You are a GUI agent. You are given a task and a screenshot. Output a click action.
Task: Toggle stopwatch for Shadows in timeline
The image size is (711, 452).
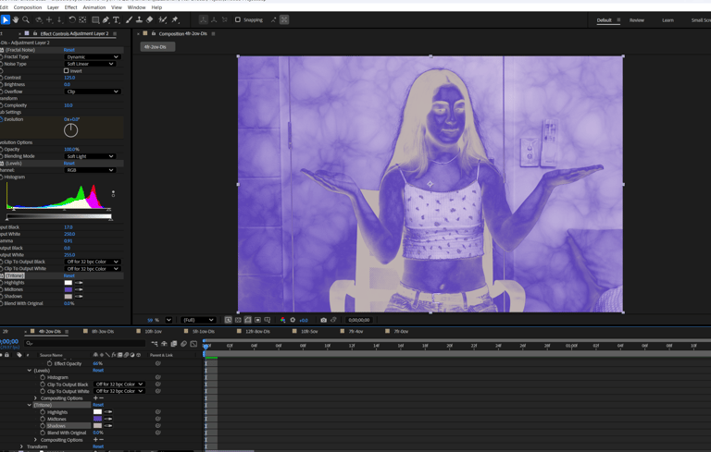click(43, 426)
